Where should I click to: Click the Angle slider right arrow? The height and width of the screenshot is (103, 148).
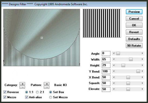click(142, 53)
